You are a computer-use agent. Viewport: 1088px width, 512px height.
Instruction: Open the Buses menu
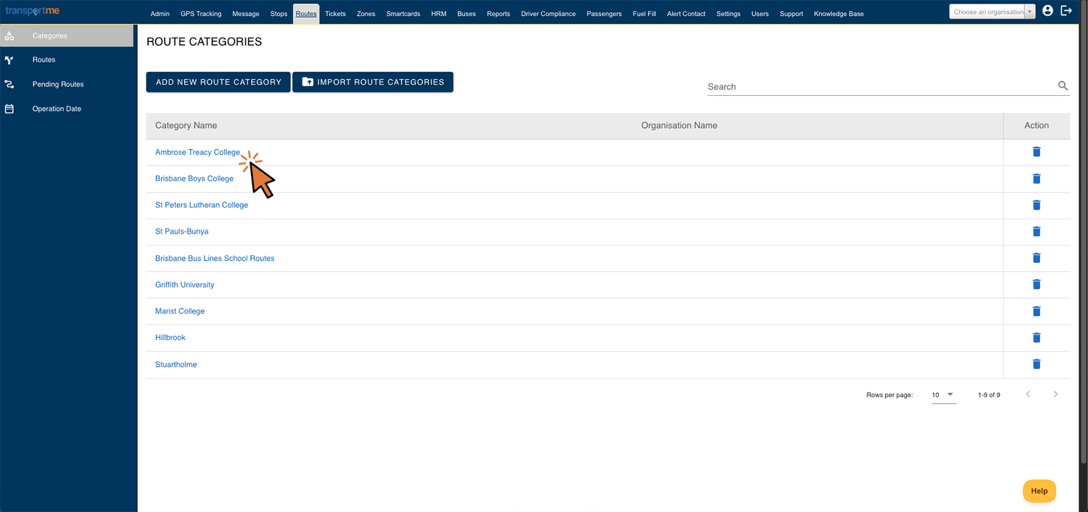tap(466, 14)
